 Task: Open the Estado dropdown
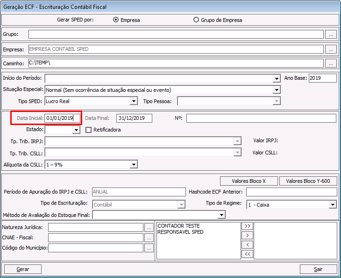point(76,130)
